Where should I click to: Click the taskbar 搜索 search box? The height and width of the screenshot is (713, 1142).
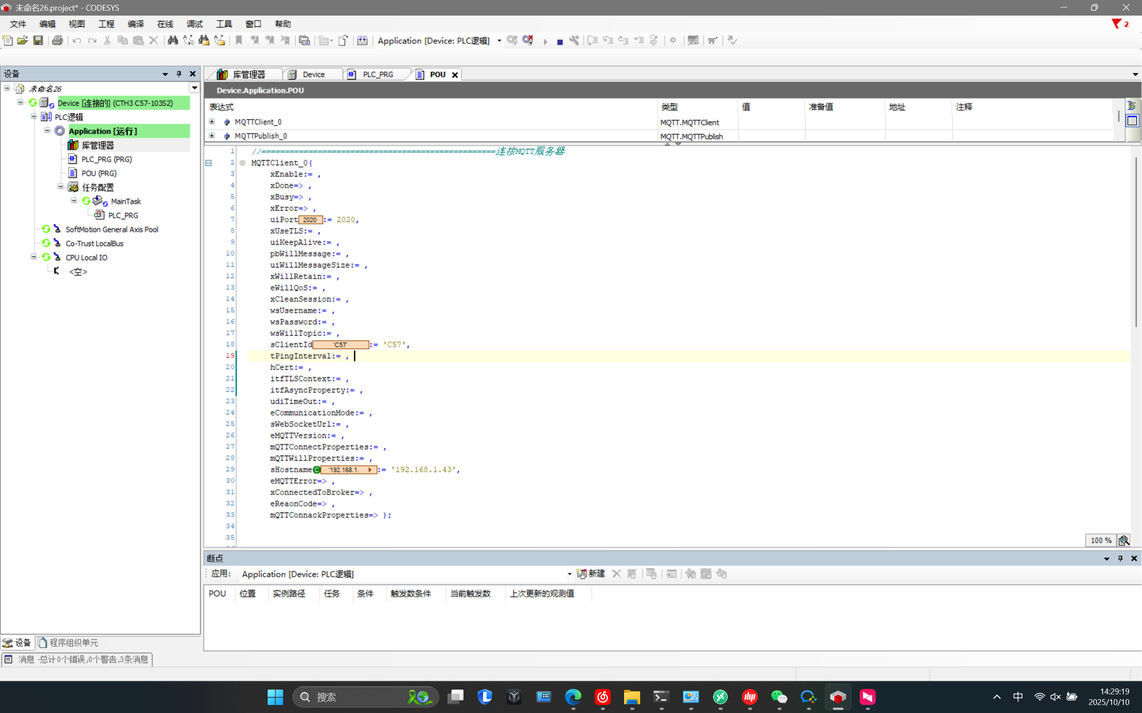pyautogui.click(x=366, y=697)
